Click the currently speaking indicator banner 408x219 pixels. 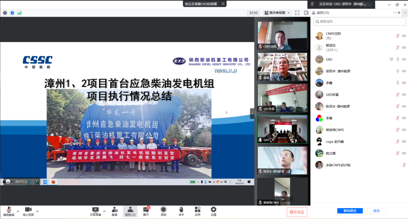pos(341,4)
